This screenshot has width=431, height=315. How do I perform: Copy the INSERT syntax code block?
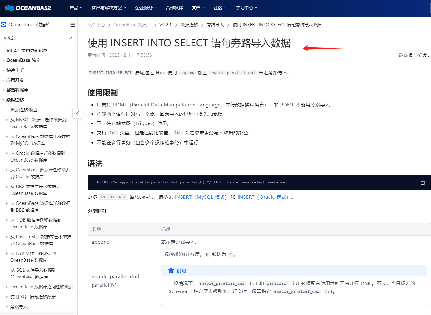point(424,182)
